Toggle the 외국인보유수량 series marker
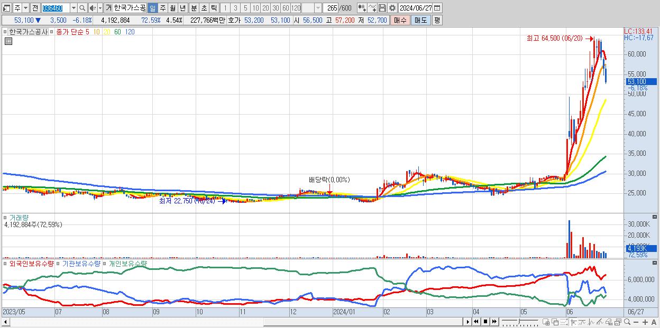 pyautogui.click(x=5, y=263)
